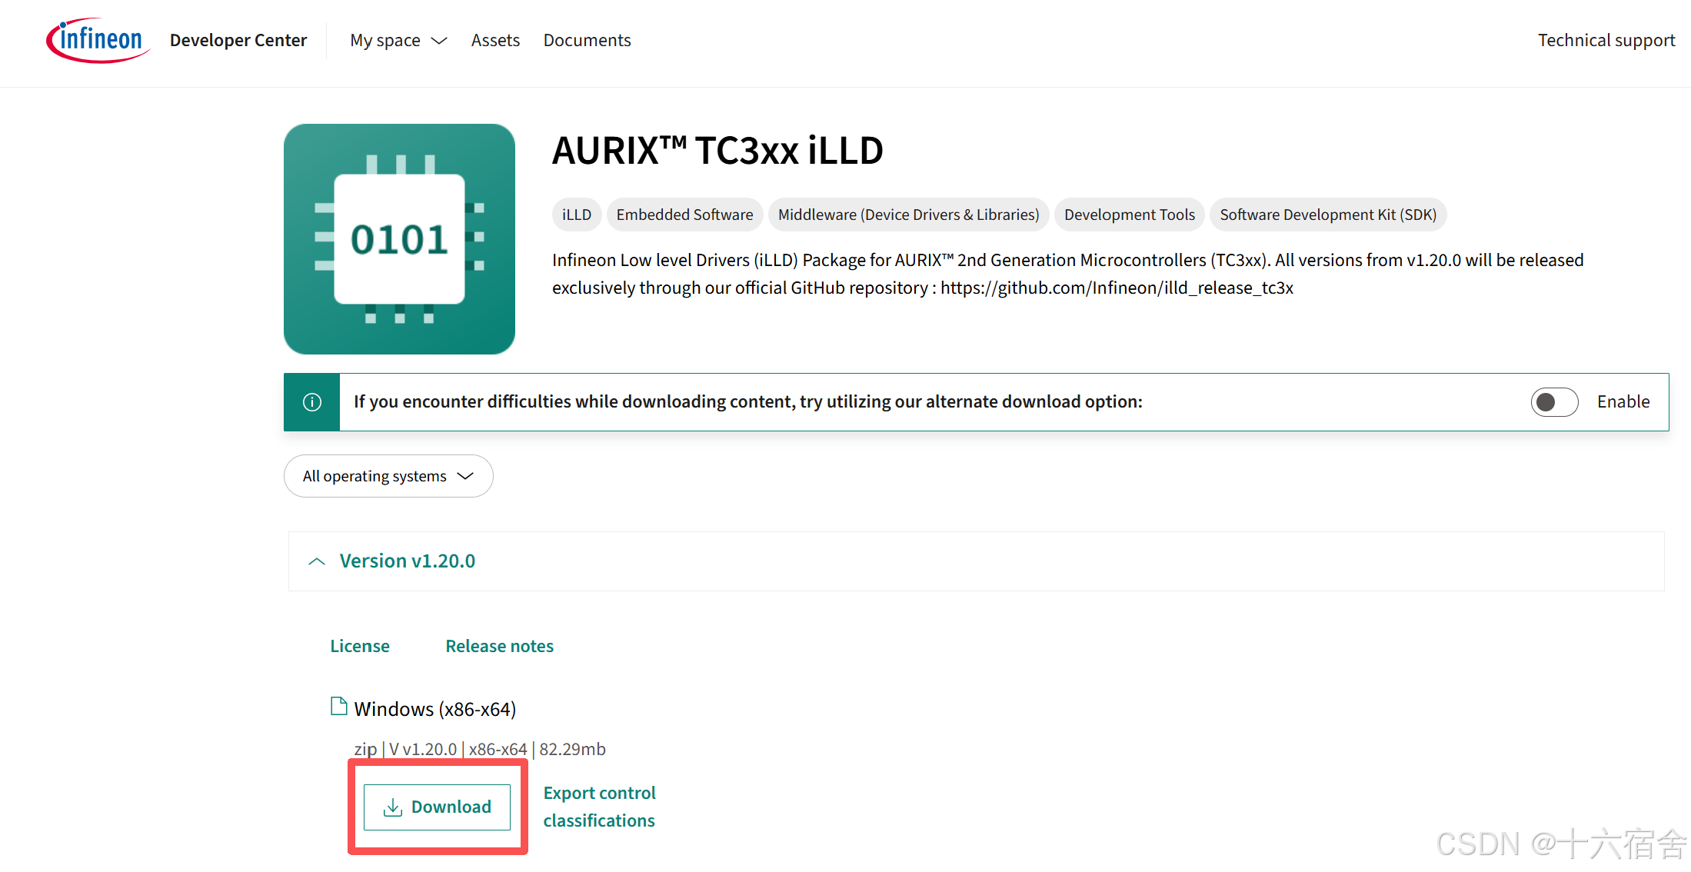Click the info icon in the banner
The image size is (1691, 872).
(x=312, y=402)
